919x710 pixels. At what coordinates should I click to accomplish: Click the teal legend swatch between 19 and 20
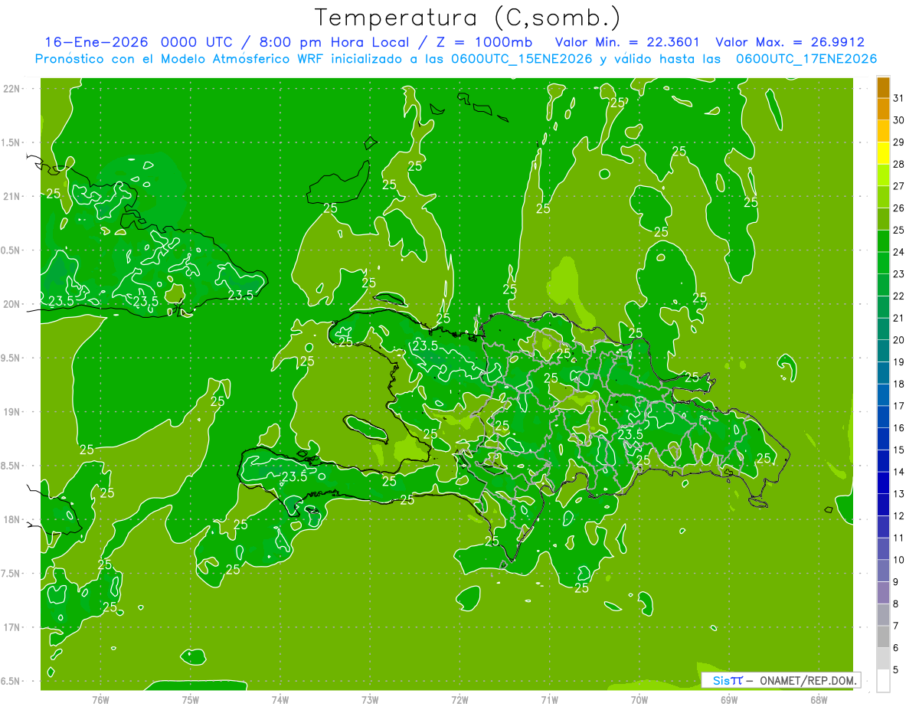coord(883,351)
